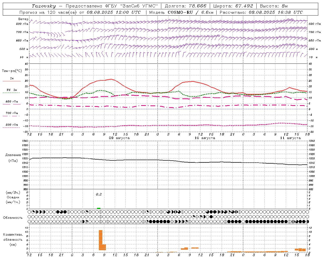This screenshot has width=322, height=257.
Task: Click the tallest orange convective cloud bar
Action: pos(101,240)
